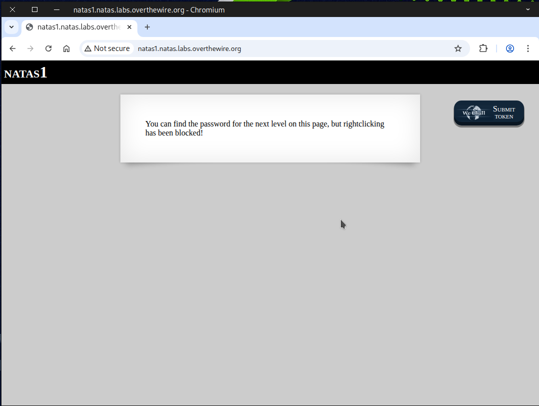Show site info via Not secure chip
The image size is (539, 406).
coord(107,48)
